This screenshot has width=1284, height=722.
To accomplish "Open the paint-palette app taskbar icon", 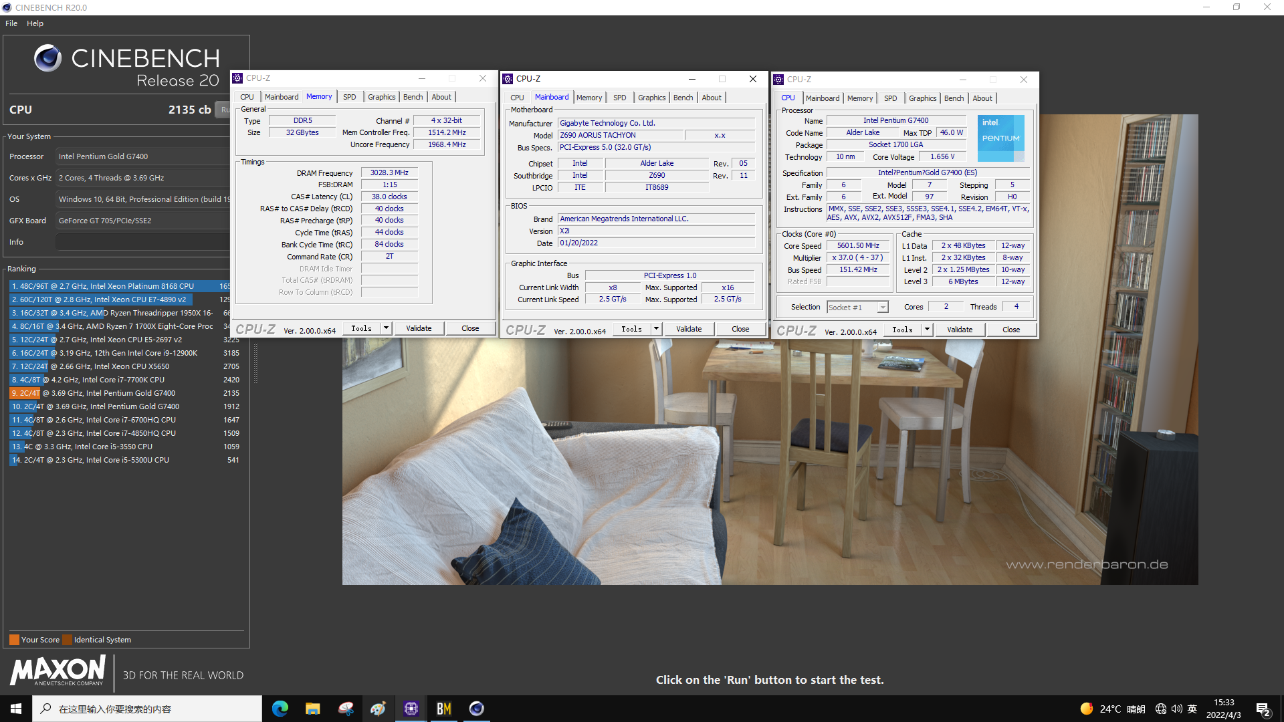I will (379, 709).
